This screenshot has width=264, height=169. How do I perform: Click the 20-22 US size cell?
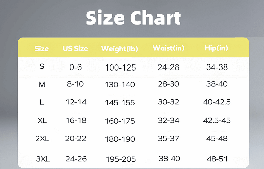click(x=76, y=139)
